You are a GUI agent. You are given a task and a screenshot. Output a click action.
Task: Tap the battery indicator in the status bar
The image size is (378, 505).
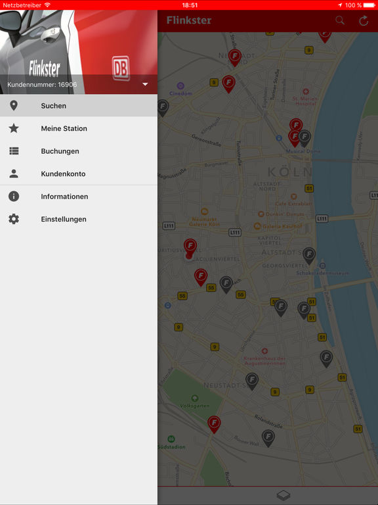[369, 5]
